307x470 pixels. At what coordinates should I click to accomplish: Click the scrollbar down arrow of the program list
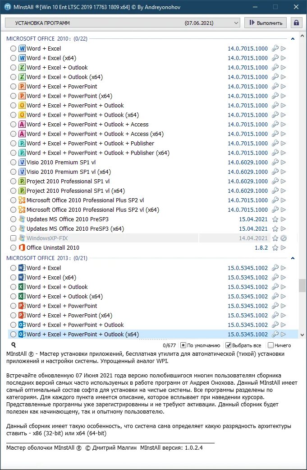(302, 335)
